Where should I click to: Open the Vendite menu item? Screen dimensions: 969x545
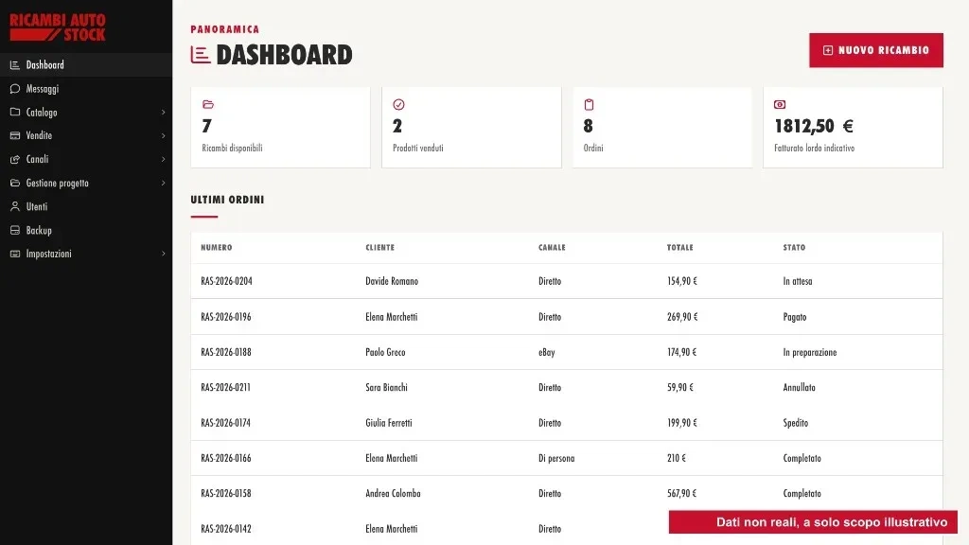click(x=86, y=135)
